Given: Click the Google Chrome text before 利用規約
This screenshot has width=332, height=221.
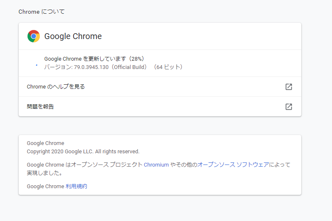Looking at the screenshot, I should tap(45, 187).
